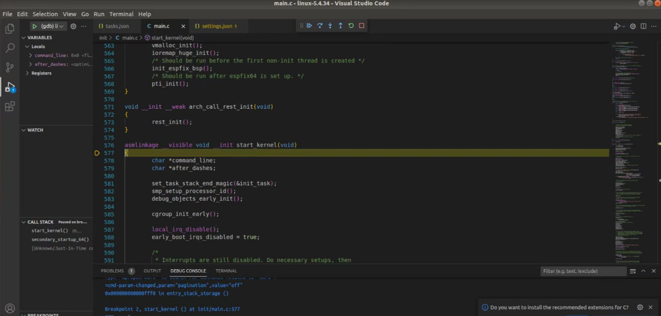Screen dimensions: 661x316
Task: Open editor More Actions ellipsis
Action: tap(654, 26)
